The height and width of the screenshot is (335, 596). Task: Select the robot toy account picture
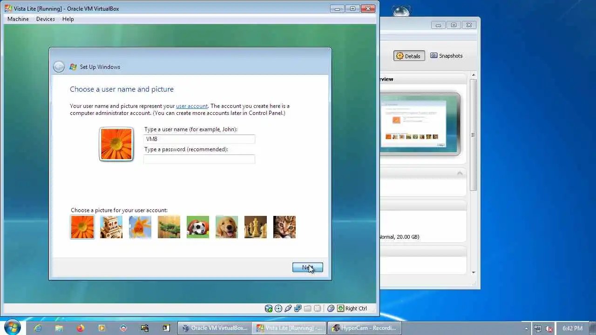[111, 227]
